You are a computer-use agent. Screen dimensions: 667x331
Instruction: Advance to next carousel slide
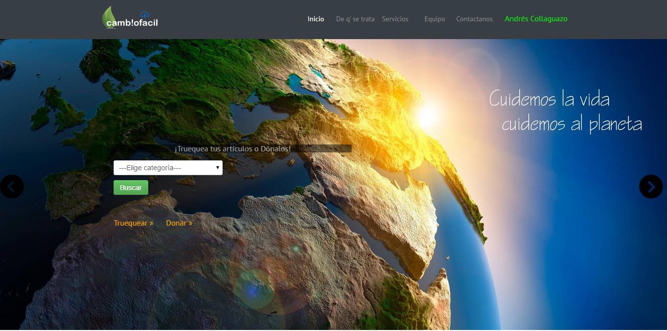pos(651,187)
